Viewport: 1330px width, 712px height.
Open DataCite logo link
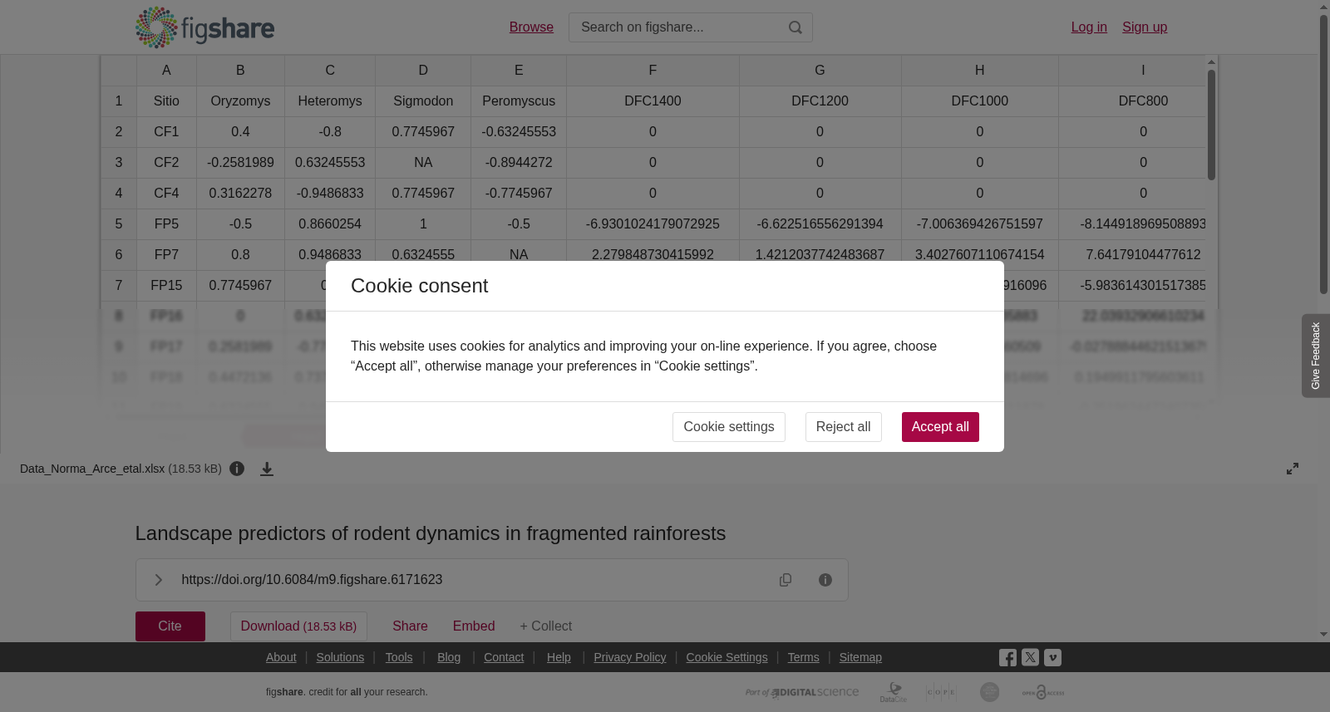(x=894, y=692)
